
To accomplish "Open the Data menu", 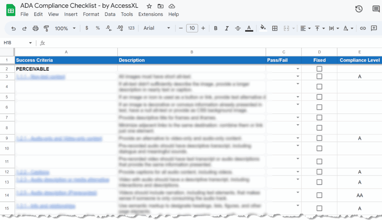I will tap(110, 14).
